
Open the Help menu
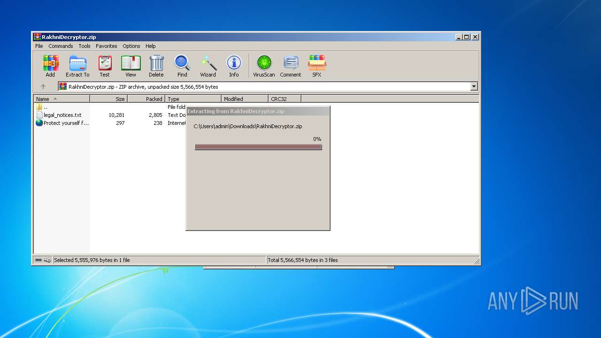[150, 46]
